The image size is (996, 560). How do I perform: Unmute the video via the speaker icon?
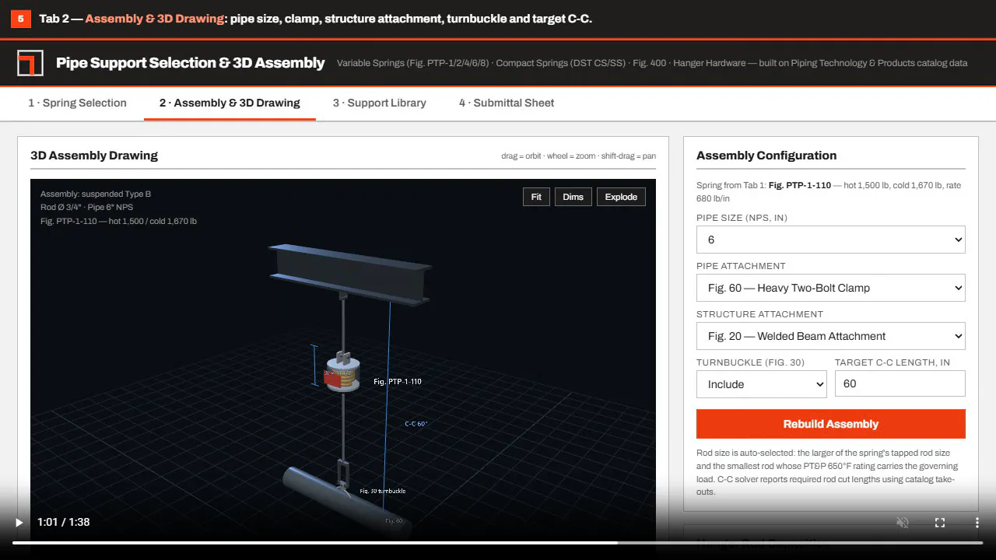(903, 523)
